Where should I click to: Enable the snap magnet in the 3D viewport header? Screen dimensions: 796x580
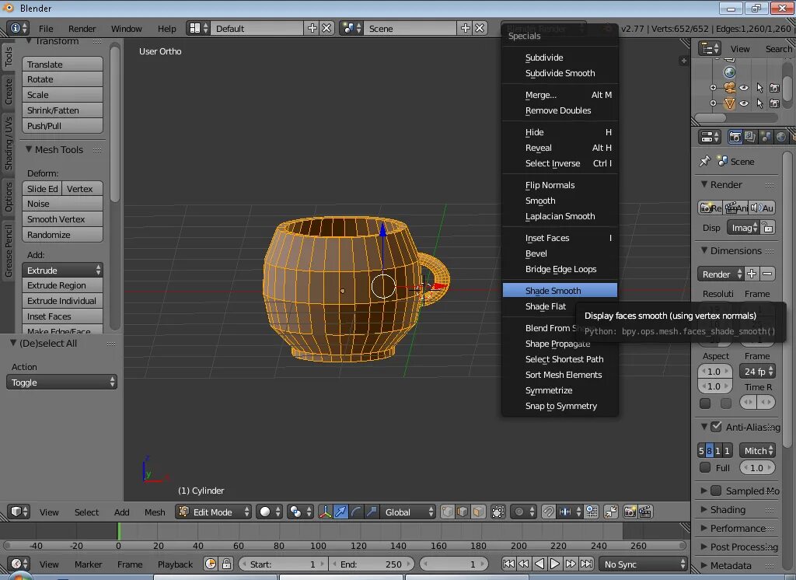point(547,512)
